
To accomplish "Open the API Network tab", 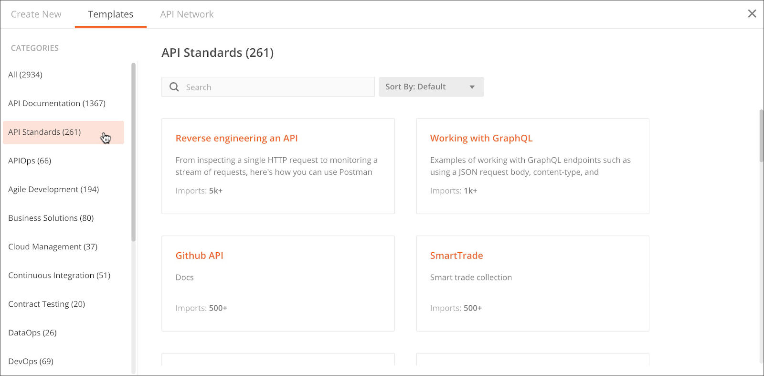I will point(187,14).
